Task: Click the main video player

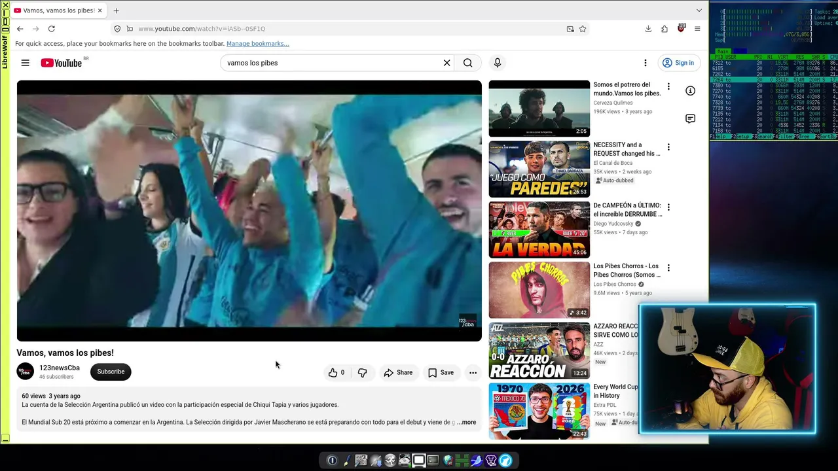Action: (249, 211)
